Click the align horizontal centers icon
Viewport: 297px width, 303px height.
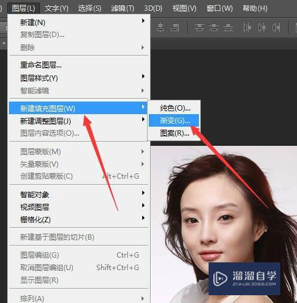(x=161, y=27)
